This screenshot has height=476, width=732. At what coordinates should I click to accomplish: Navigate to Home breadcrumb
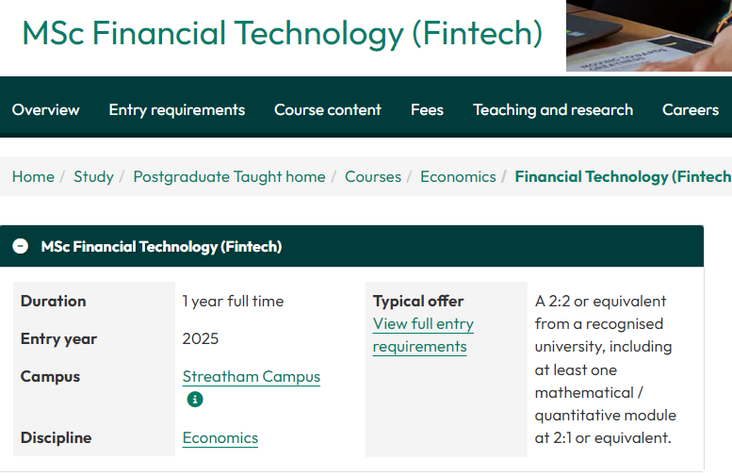coord(33,176)
